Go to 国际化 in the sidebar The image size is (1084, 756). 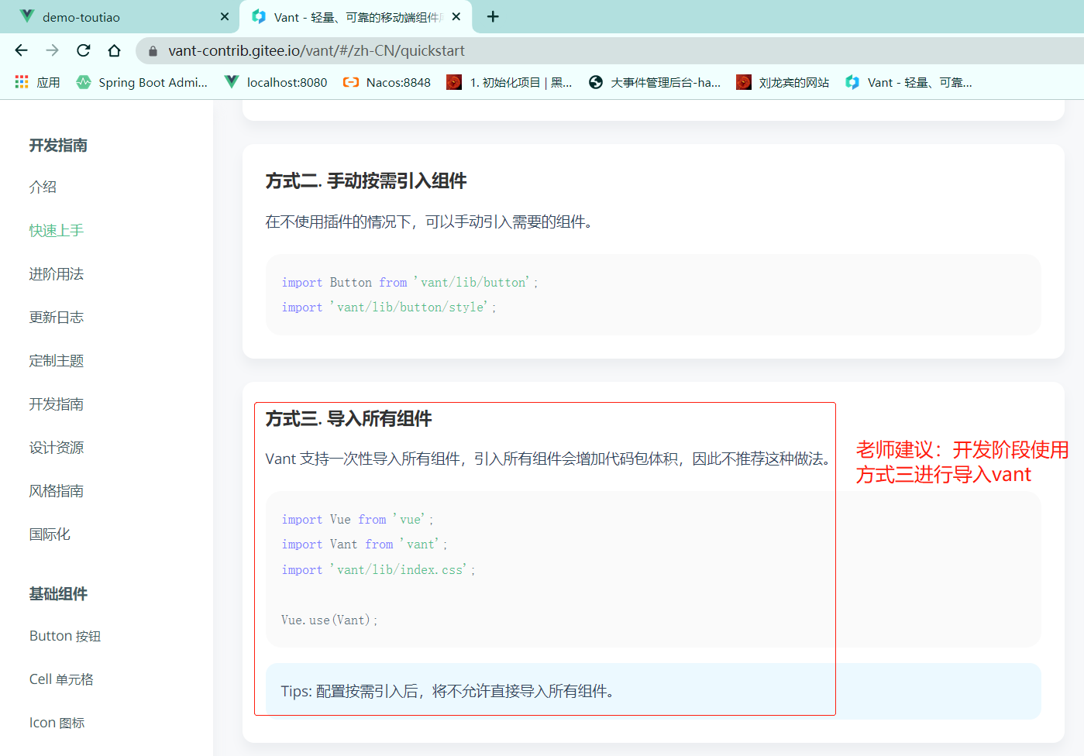(50, 534)
